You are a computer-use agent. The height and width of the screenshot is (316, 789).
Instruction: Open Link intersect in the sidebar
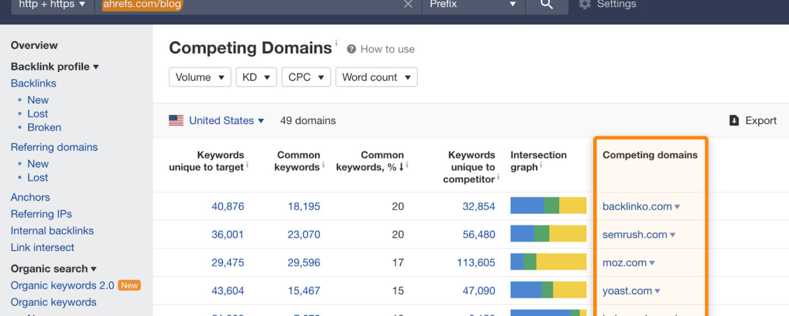click(43, 248)
